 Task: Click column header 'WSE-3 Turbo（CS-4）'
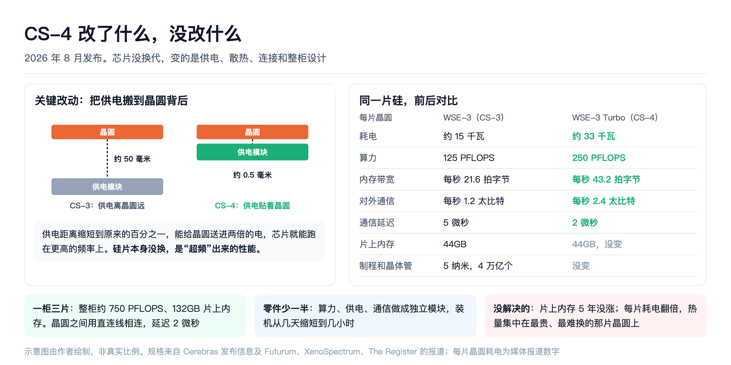point(615,117)
